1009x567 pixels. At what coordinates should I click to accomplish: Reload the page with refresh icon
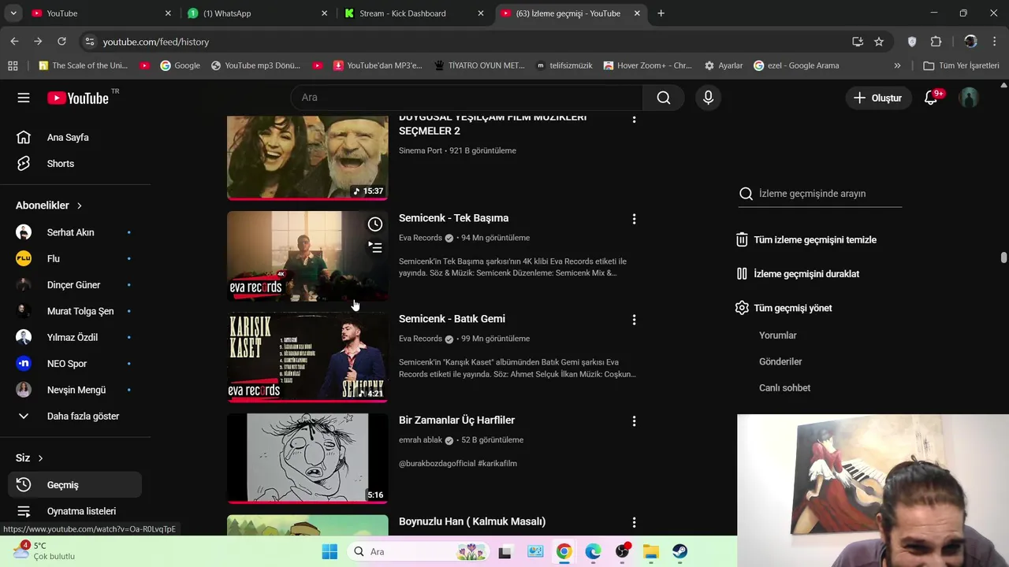click(x=61, y=42)
